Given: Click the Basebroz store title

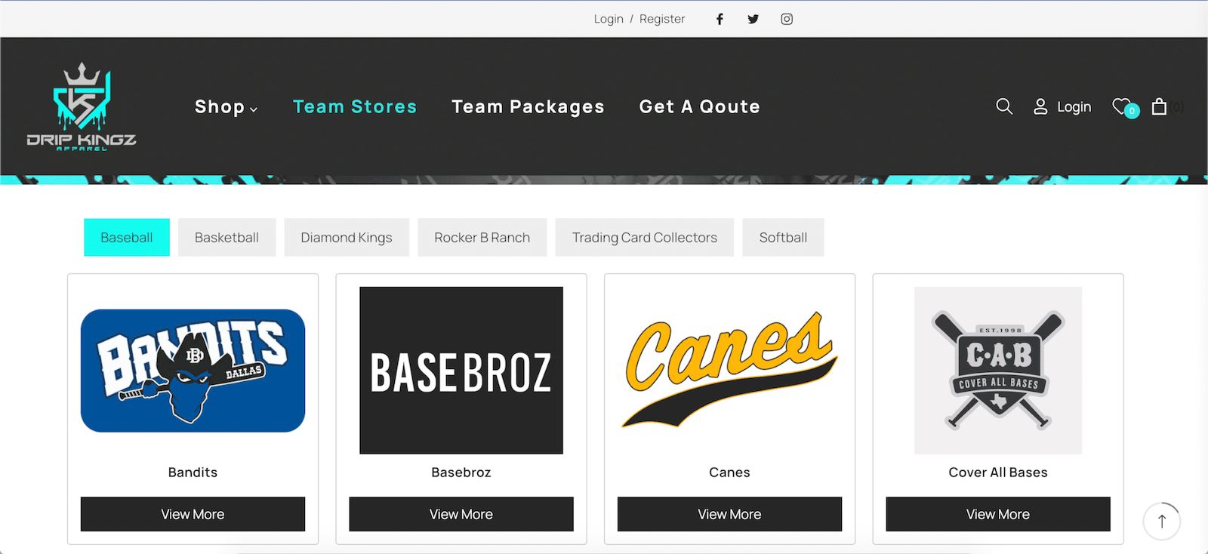Looking at the screenshot, I should click(x=461, y=472).
